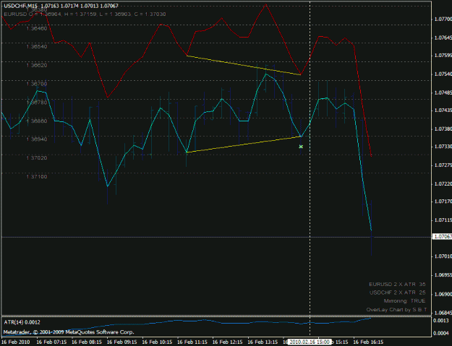Click the EURUSD overlay level 1.37020
452x346 pixels.
37,157
